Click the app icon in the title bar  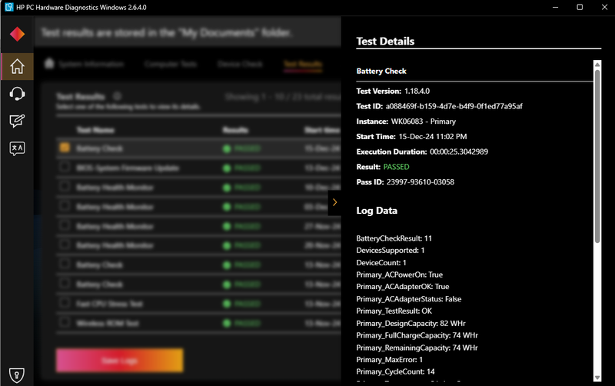pyautogui.click(x=8, y=7)
